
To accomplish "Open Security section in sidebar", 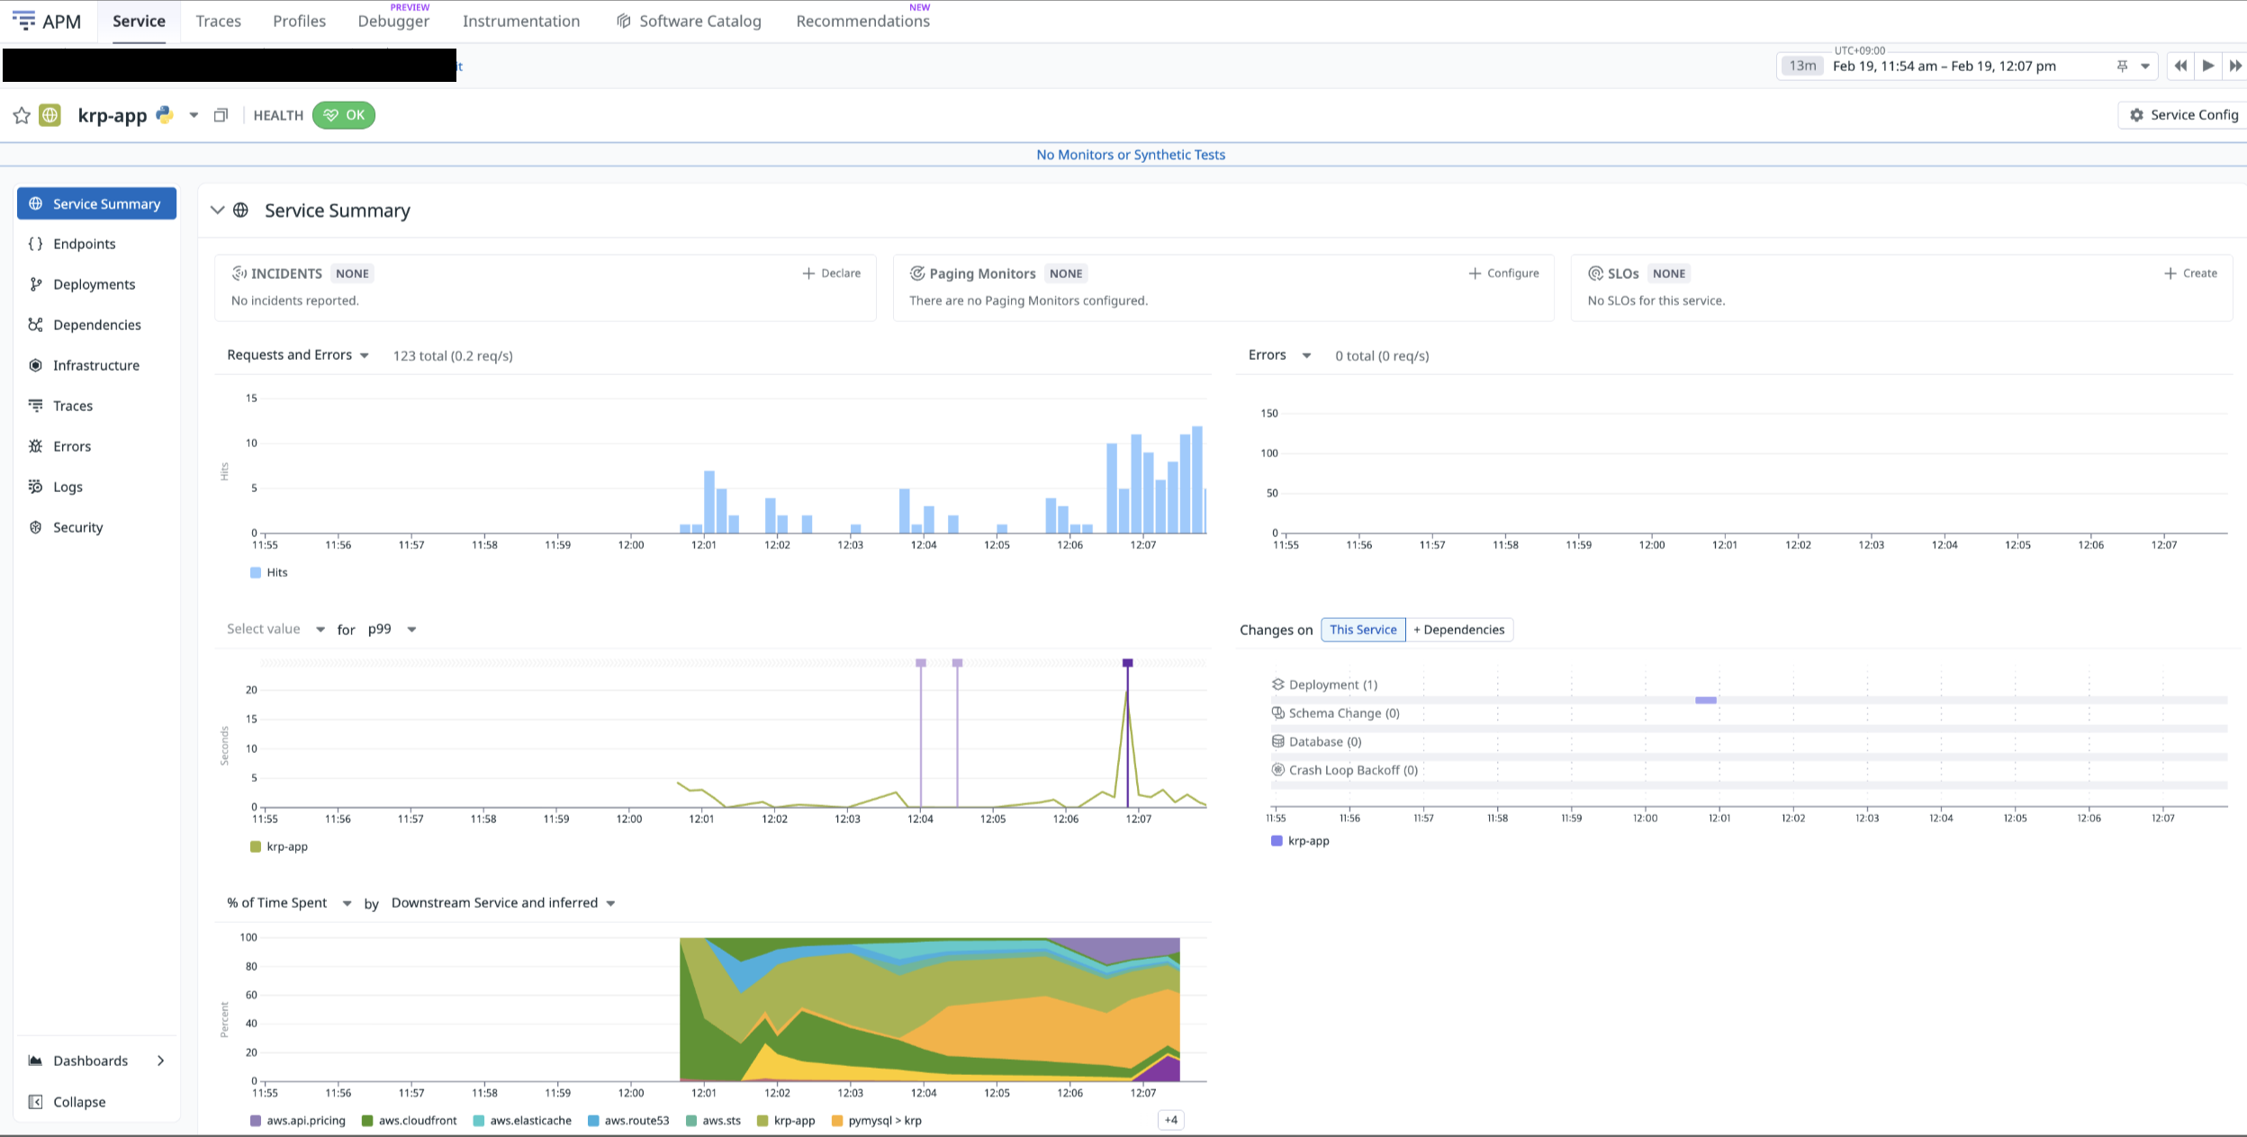I will (77, 527).
